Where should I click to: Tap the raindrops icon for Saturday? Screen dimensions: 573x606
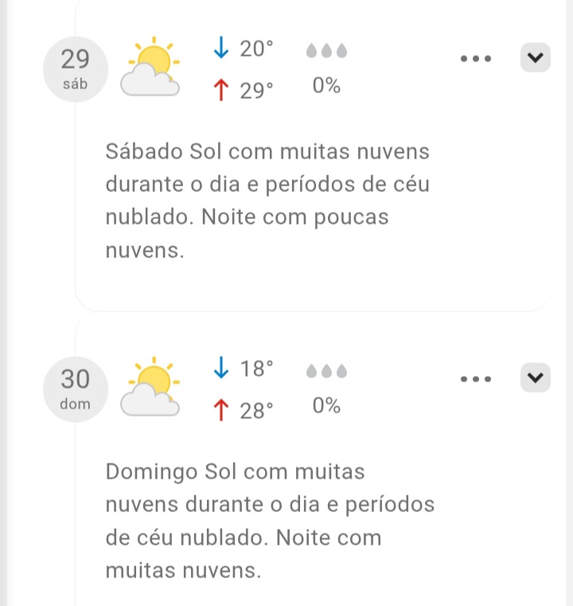pyautogui.click(x=327, y=51)
